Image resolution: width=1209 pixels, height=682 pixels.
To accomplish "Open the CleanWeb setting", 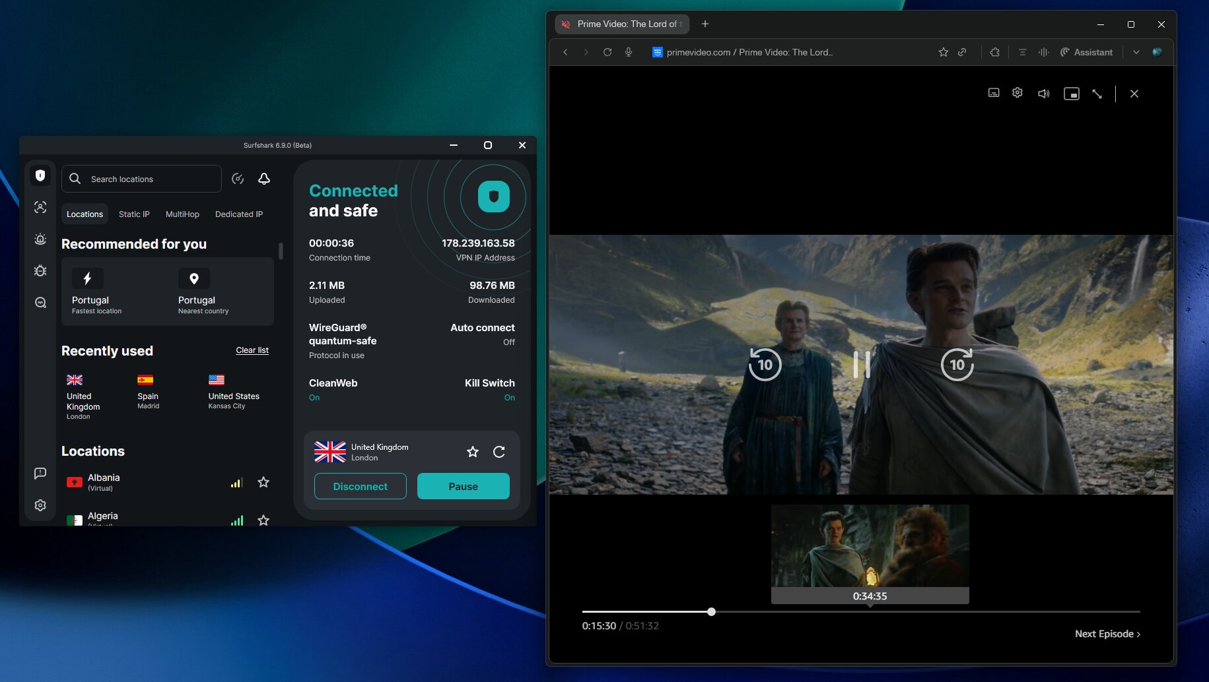I will [333, 390].
